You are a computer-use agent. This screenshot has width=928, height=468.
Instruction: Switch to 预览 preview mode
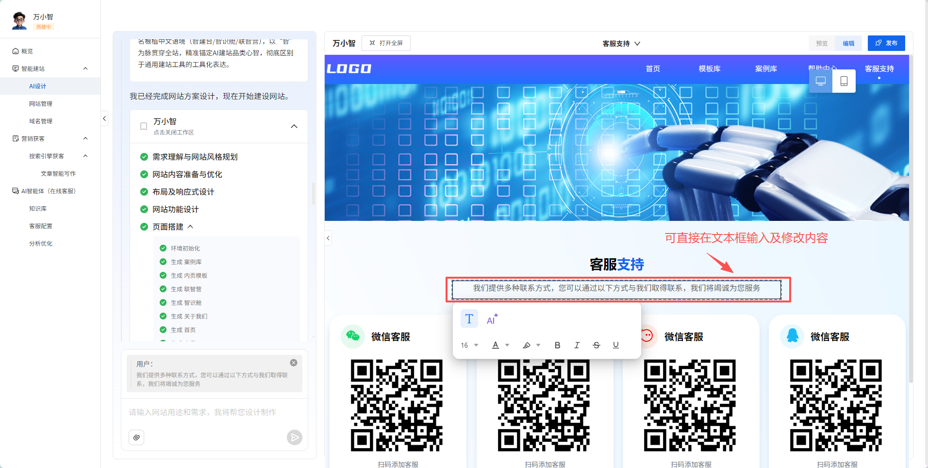click(822, 43)
